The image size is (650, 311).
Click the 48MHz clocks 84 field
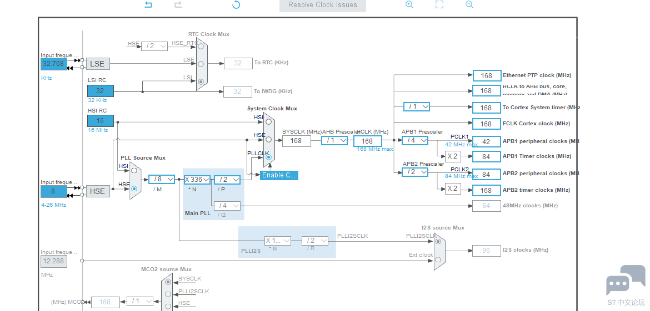[487, 206]
